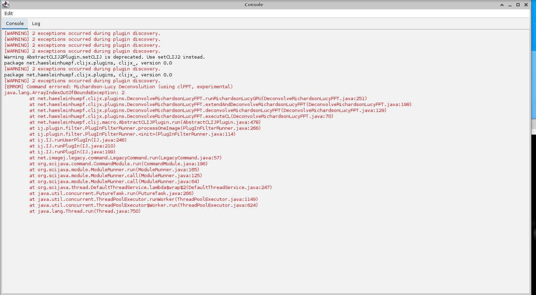Click the IJ.runUserPlugIn stack trace entry
The height and width of the screenshot is (295, 536).
[78, 140]
